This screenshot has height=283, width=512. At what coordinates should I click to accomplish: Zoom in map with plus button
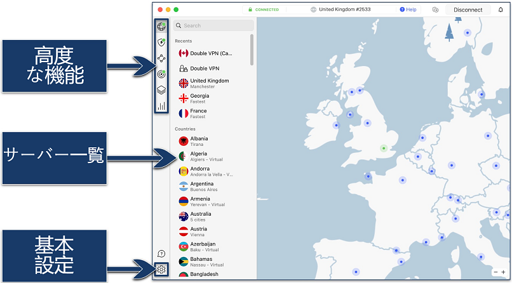(x=503, y=272)
